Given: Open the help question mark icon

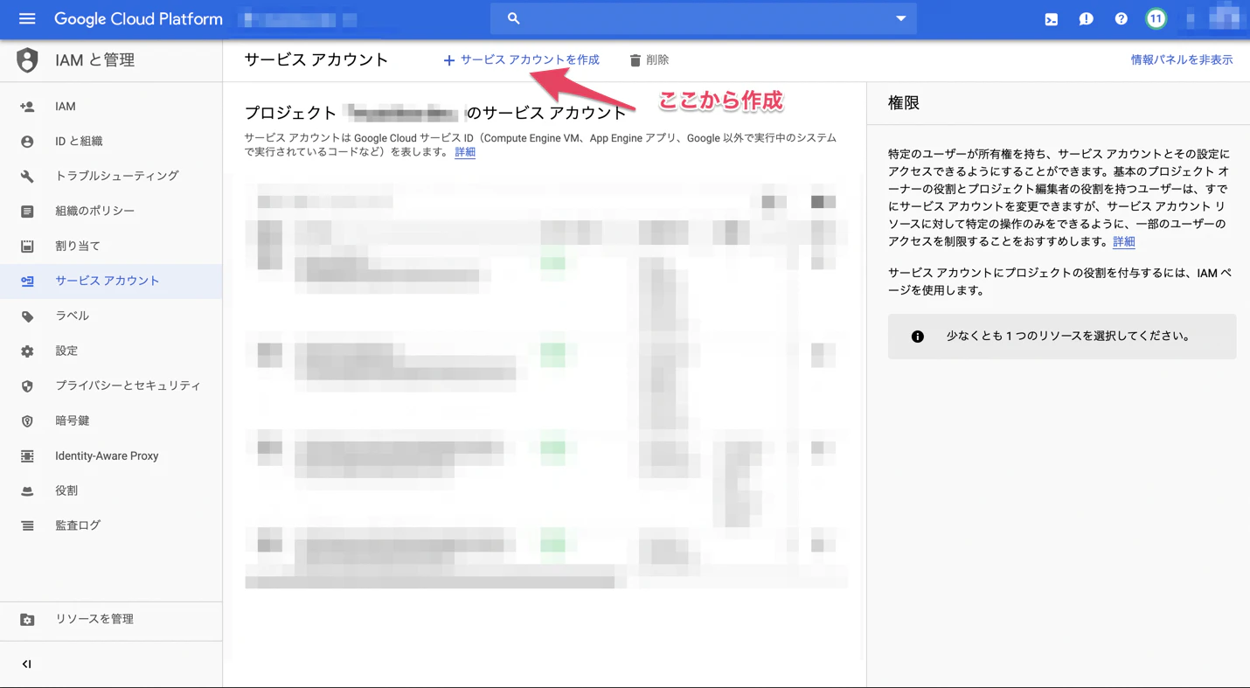Looking at the screenshot, I should pos(1121,19).
